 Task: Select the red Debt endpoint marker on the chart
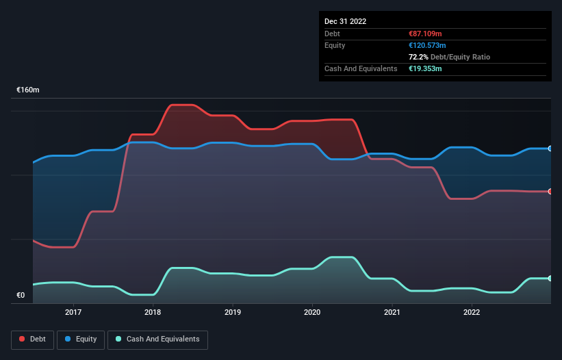point(550,192)
